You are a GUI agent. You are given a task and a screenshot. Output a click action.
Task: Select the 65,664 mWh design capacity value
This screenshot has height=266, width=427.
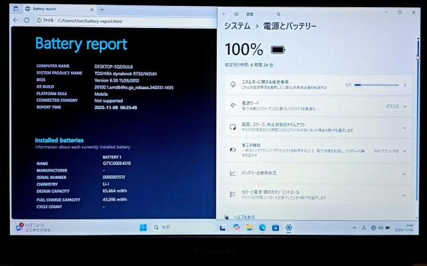tap(115, 191)
